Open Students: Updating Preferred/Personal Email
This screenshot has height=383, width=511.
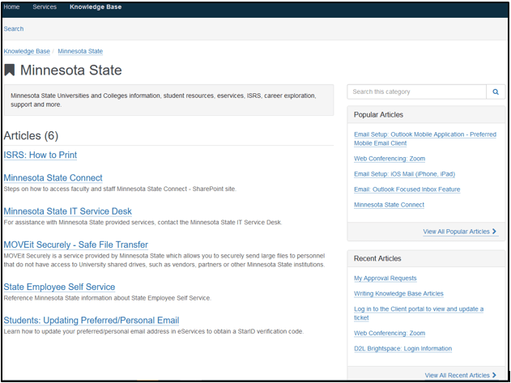[92, 320]
